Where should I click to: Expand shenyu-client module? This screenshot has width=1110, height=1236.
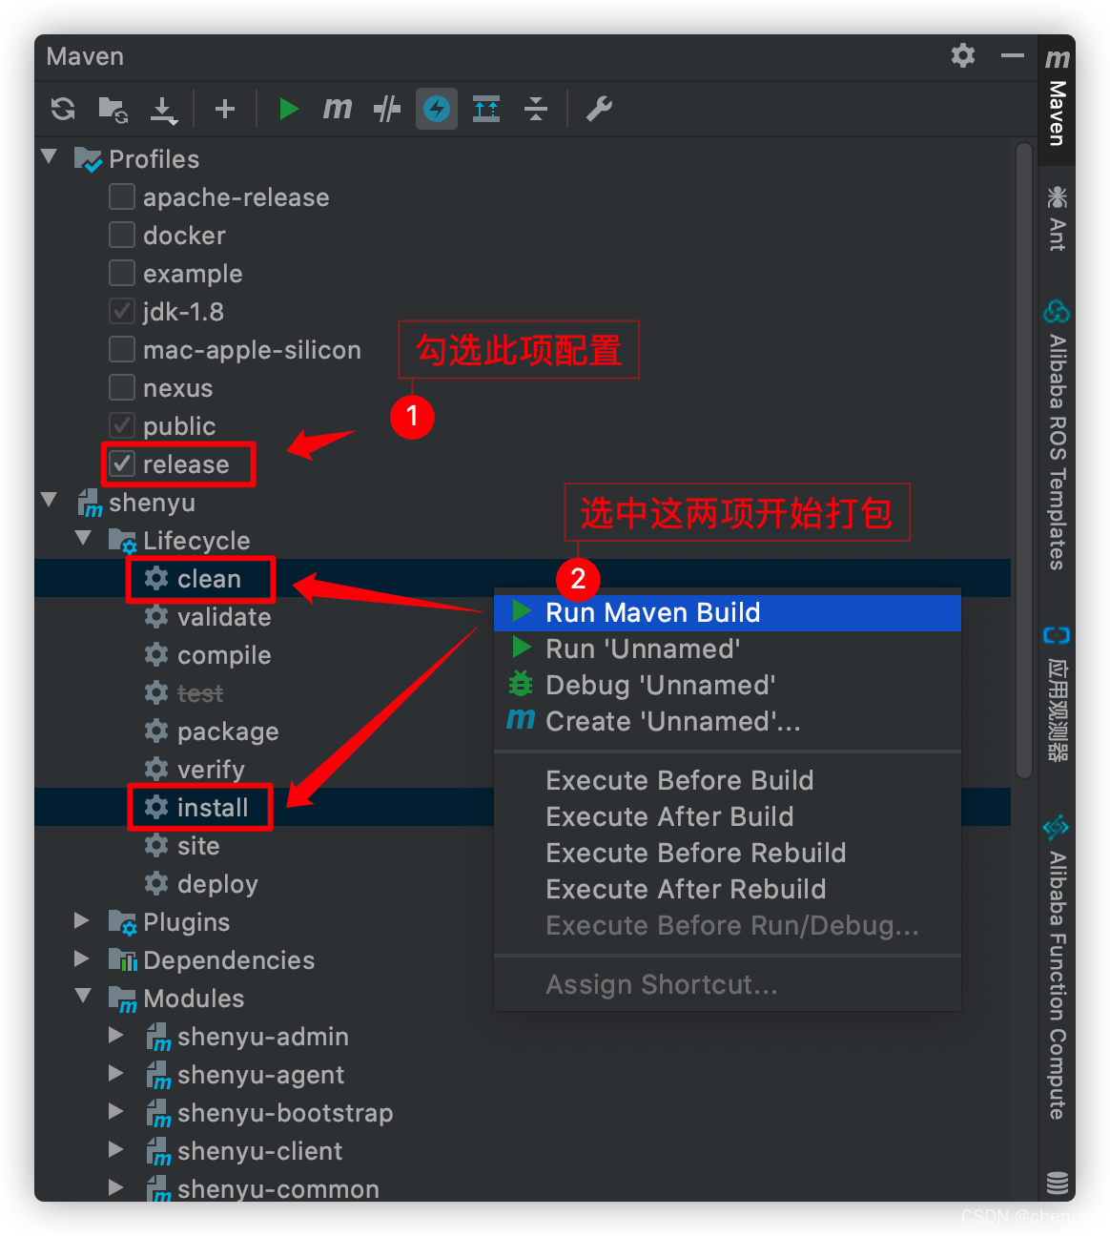coord(116,1149)
